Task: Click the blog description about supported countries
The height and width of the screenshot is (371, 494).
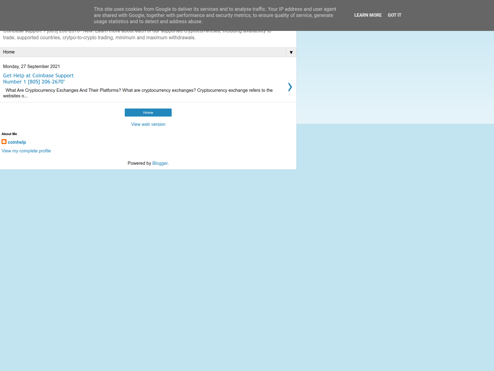Action: [x=99, y=38]
